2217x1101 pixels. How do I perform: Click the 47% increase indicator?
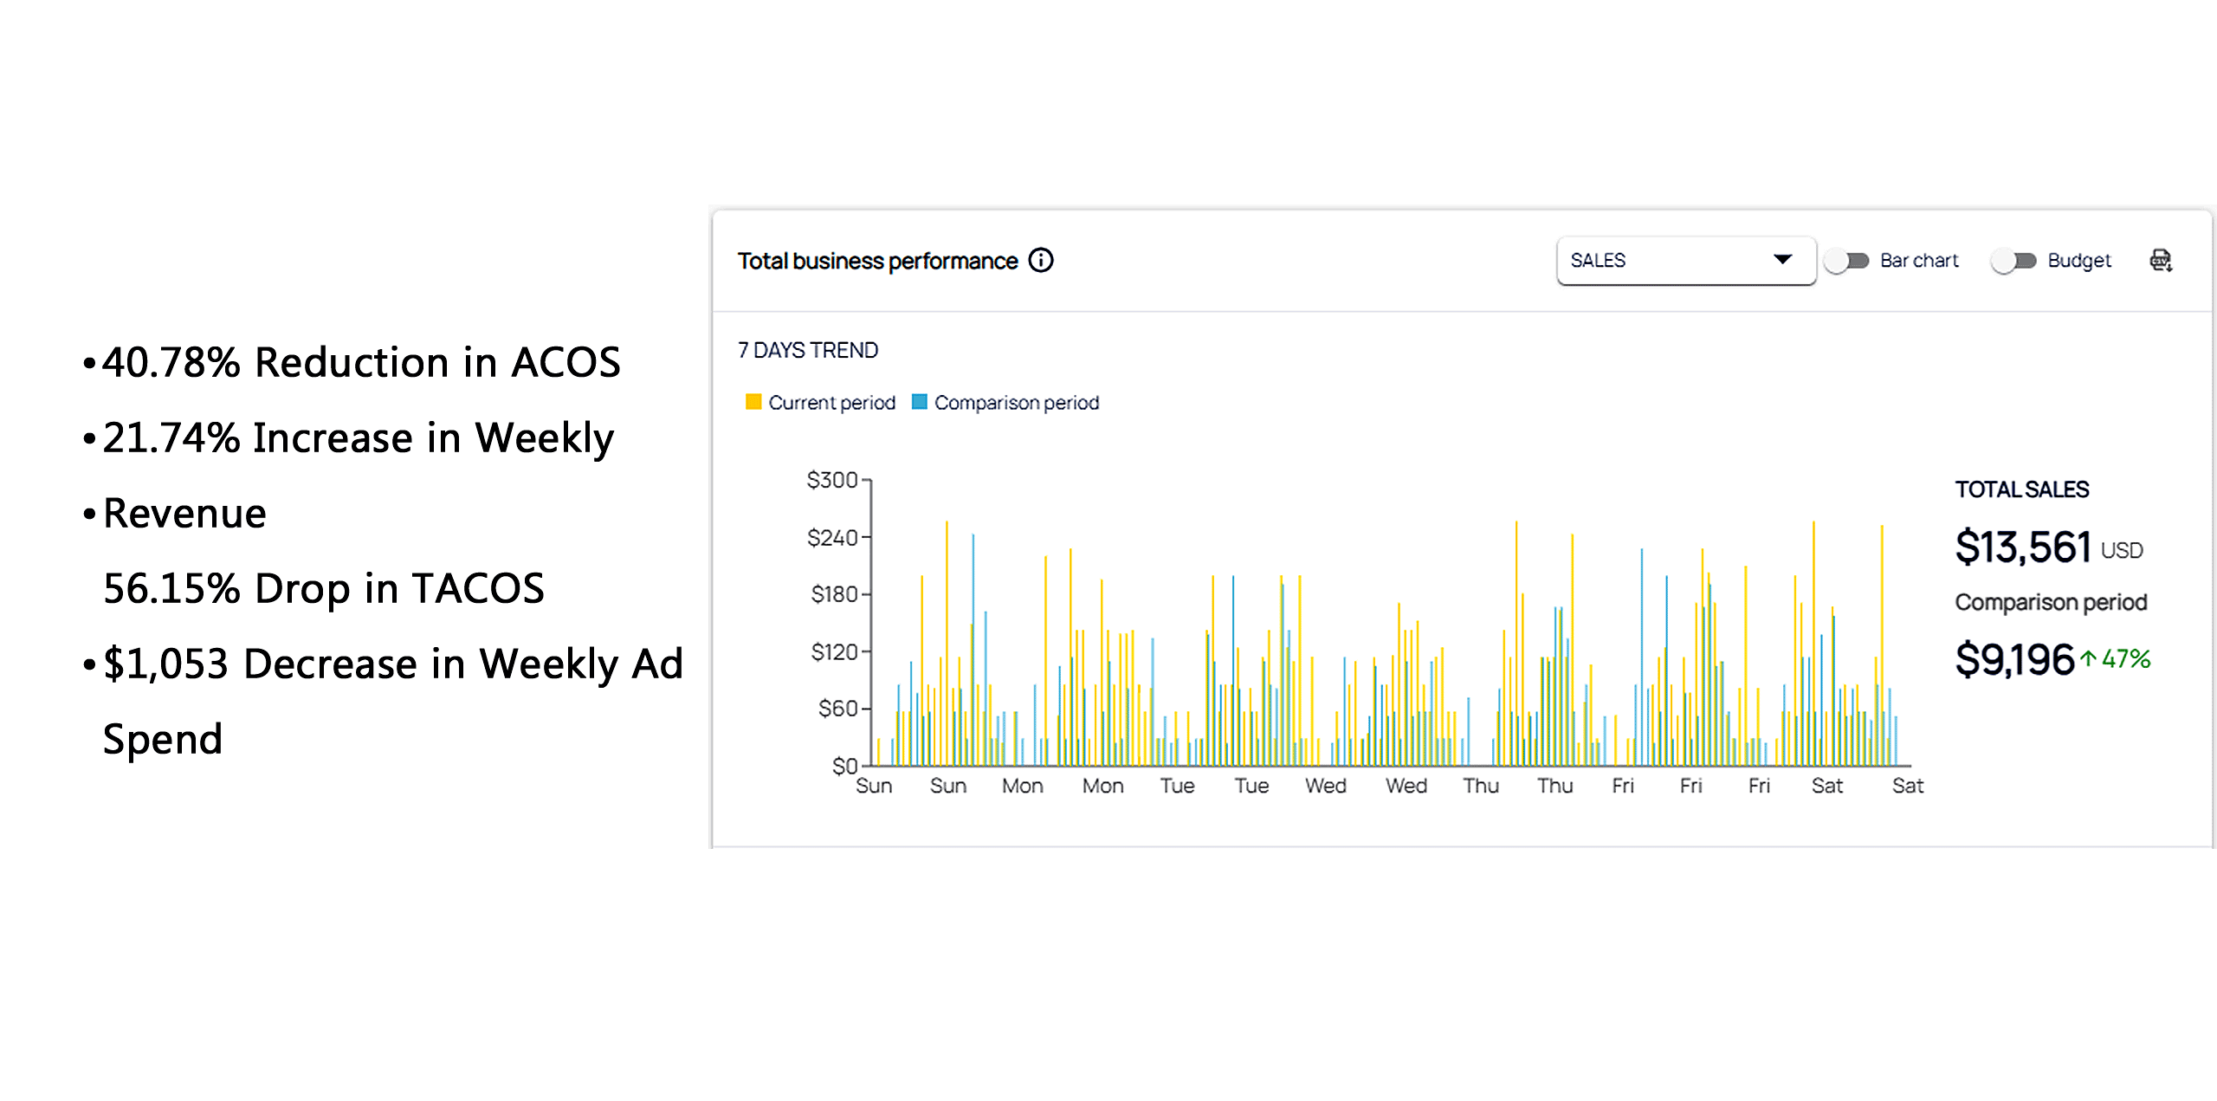click(2126, 659)
